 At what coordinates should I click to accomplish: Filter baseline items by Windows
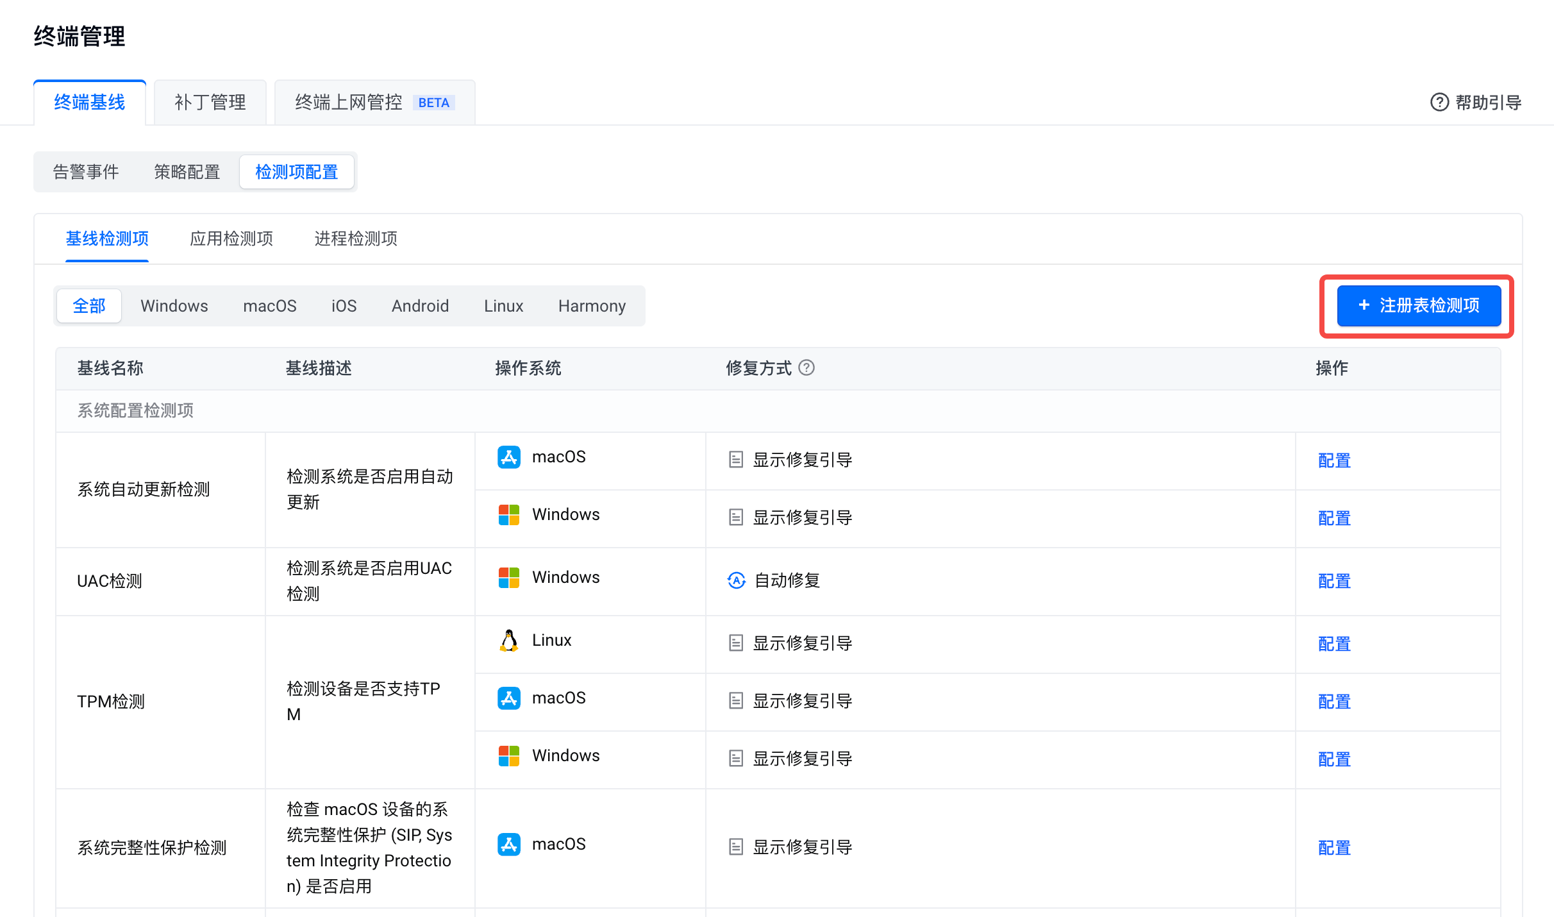coord(174,306)
